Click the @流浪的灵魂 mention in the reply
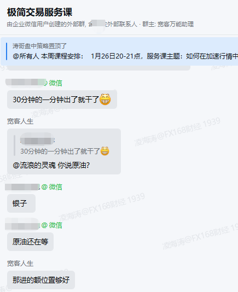 34,165
